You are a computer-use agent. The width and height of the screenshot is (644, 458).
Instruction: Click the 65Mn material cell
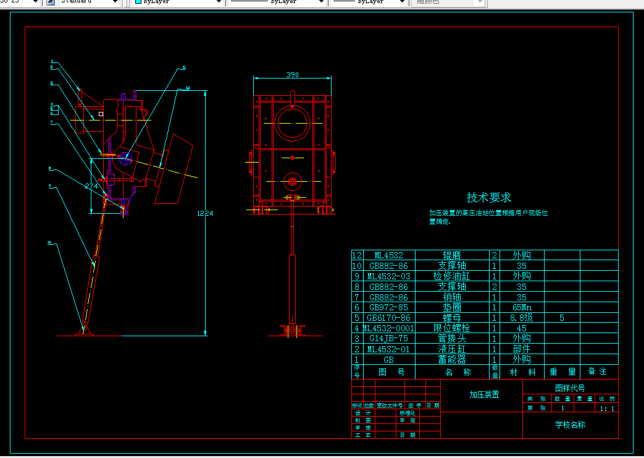pos(522,307)
